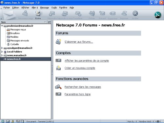
Task: Select the news.free.fr account row
Action: click(26, 59)
